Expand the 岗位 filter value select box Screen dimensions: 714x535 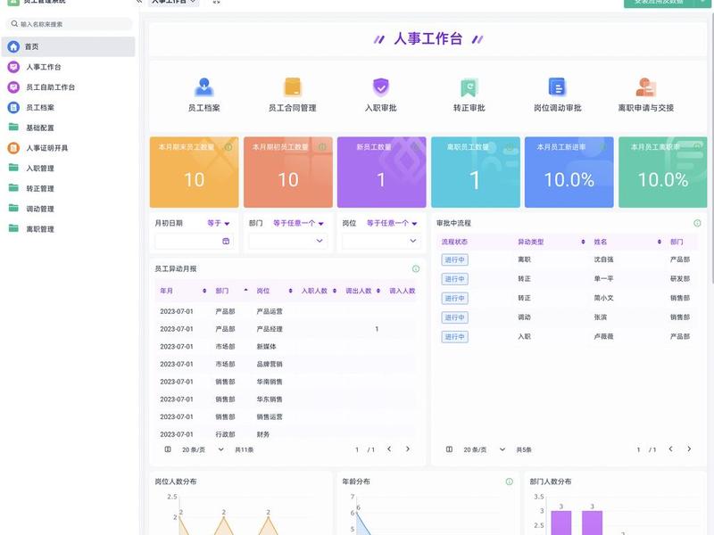[x=382, y=241]
